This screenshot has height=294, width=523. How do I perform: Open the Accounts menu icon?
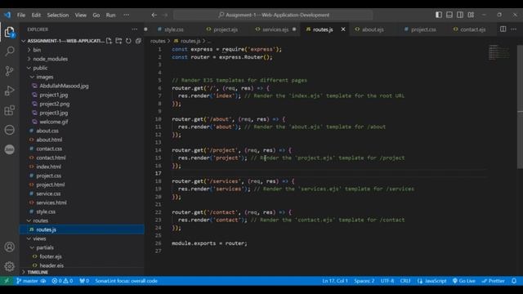9,247
